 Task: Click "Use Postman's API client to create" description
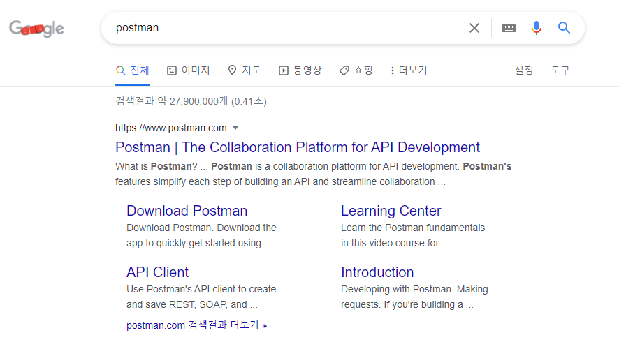click(201, 289)
